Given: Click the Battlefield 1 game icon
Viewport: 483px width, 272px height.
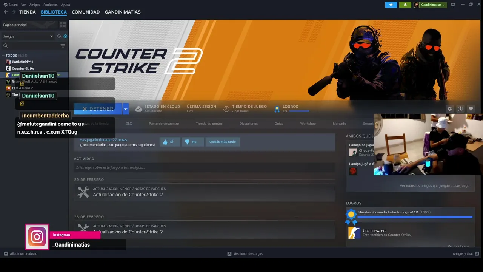Looking at the screenshot, I should click(x=8, y=62).
